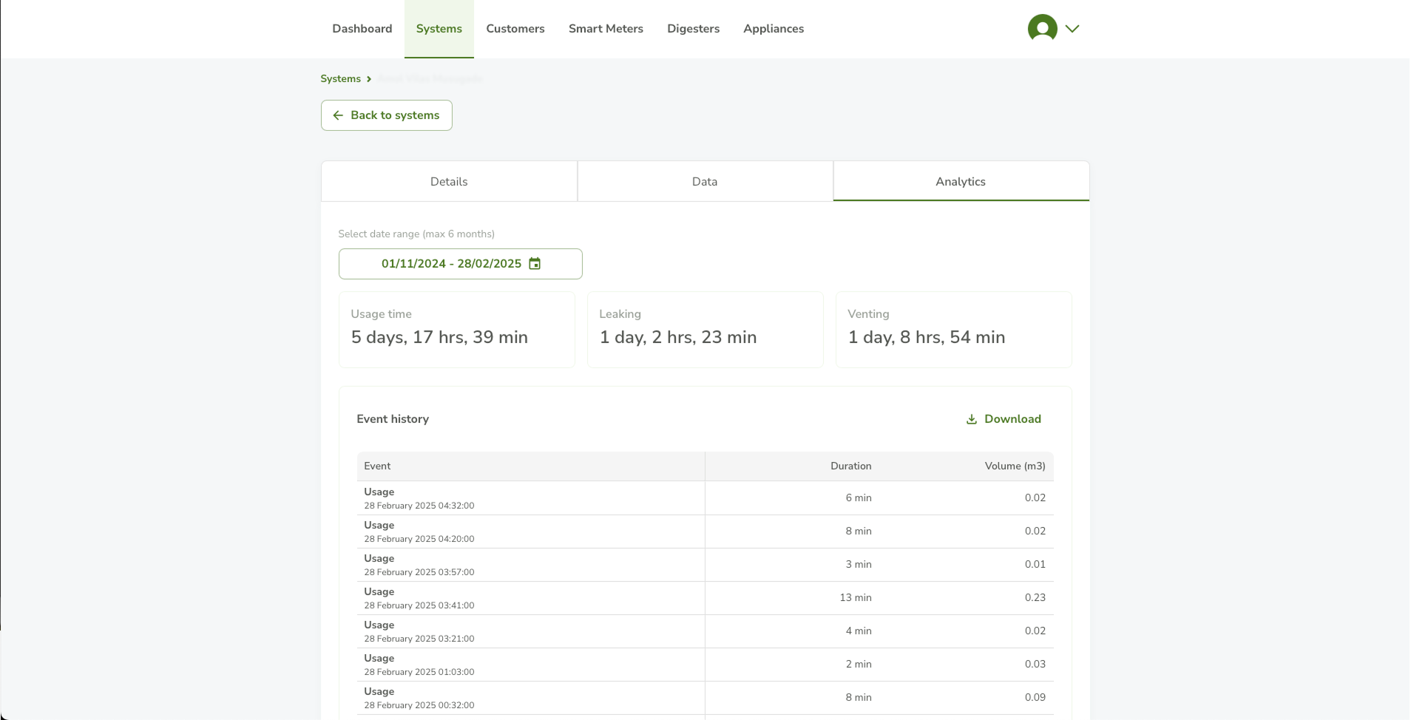Image resolution: width=1411 pixels, height=720 pixels.
Task: Switch to the Details tab
Action: (x=449, y=182)
